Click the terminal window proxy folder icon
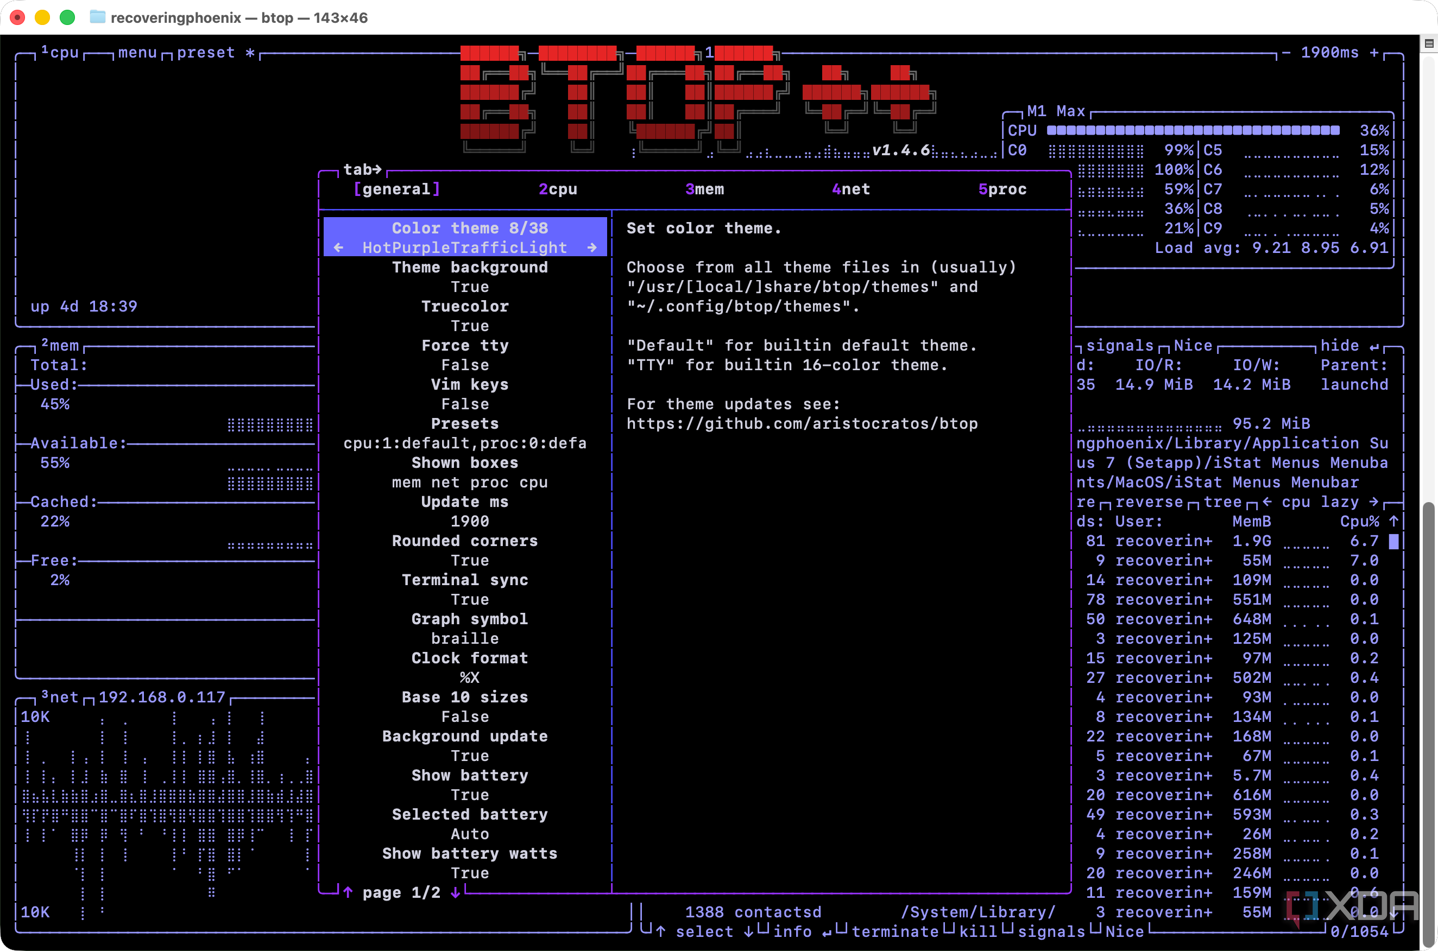The width and height of the screenshot is (1438, 951). tap(97, 17)
